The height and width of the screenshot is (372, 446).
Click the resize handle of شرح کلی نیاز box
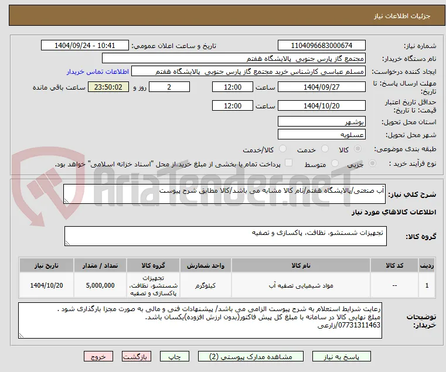tap(67, 200)
